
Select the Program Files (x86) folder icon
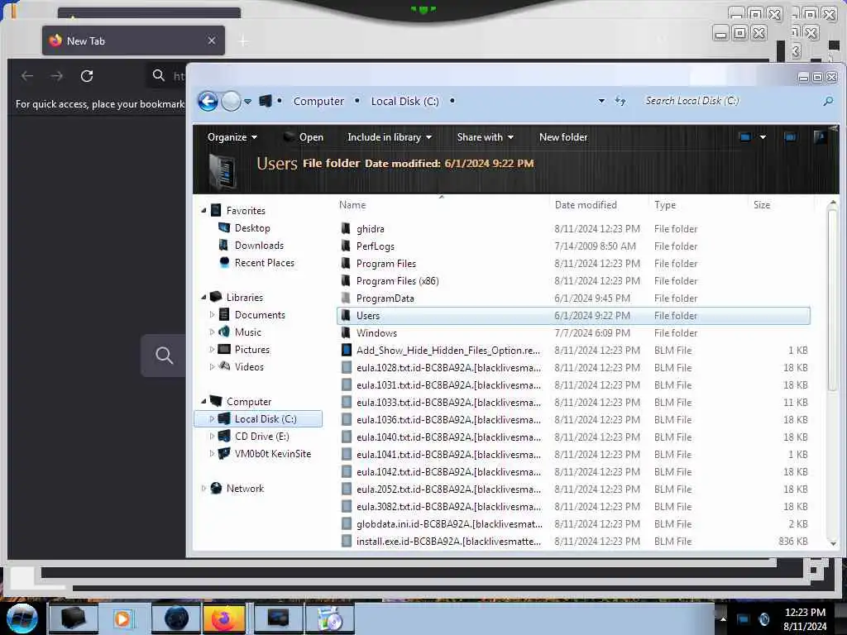[x=347, y=281]
